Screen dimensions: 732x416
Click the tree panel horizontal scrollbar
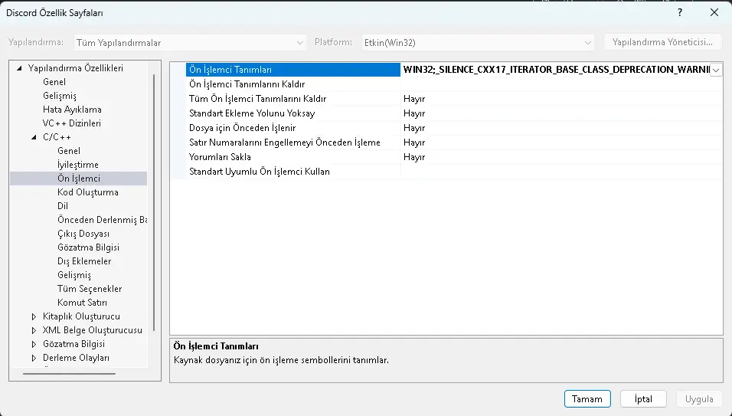pyautogui.click(x=69, y=374)
